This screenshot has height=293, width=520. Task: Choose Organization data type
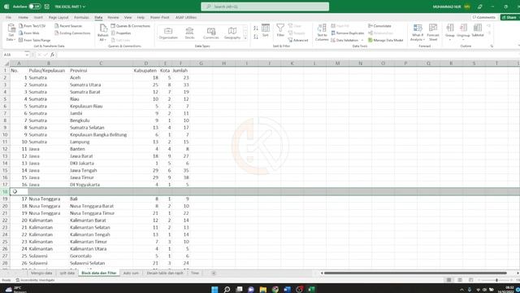coord(168,33)
